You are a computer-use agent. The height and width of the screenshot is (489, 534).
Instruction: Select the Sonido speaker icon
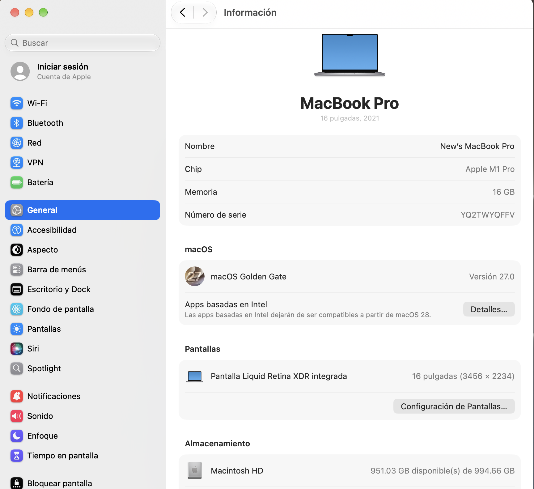[17, 416]
